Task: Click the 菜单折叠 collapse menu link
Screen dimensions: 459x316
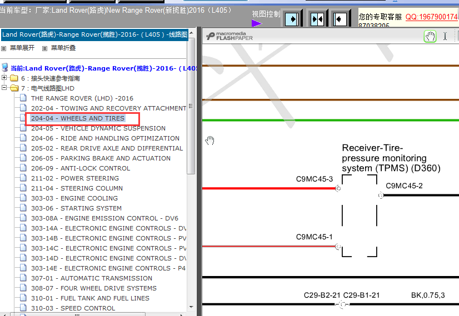Action: click(63, 48)
